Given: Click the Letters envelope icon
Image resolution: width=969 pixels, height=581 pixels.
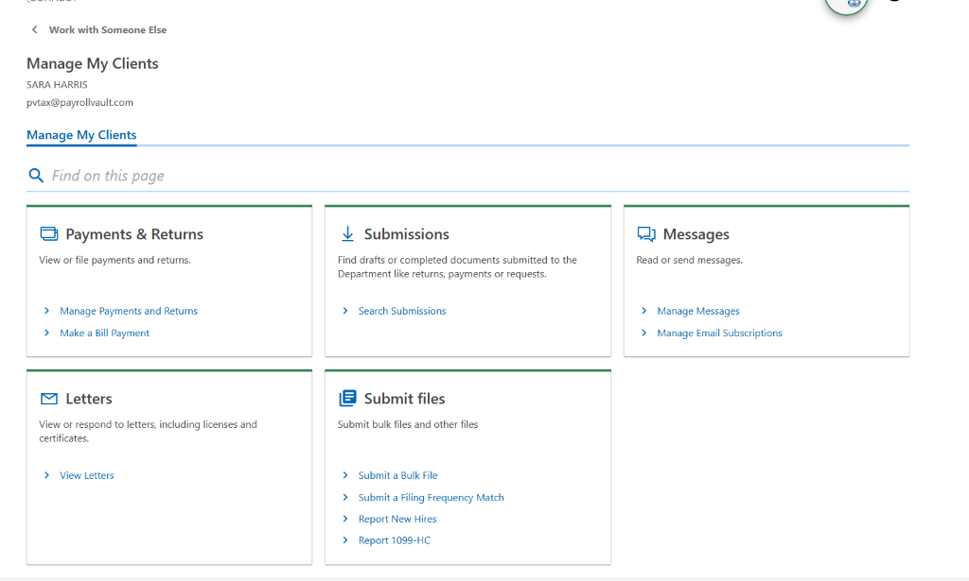Looking at the screenshot, I should tap(49, 399).
